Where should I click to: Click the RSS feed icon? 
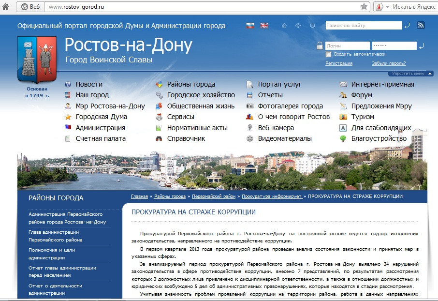point(421,25)
